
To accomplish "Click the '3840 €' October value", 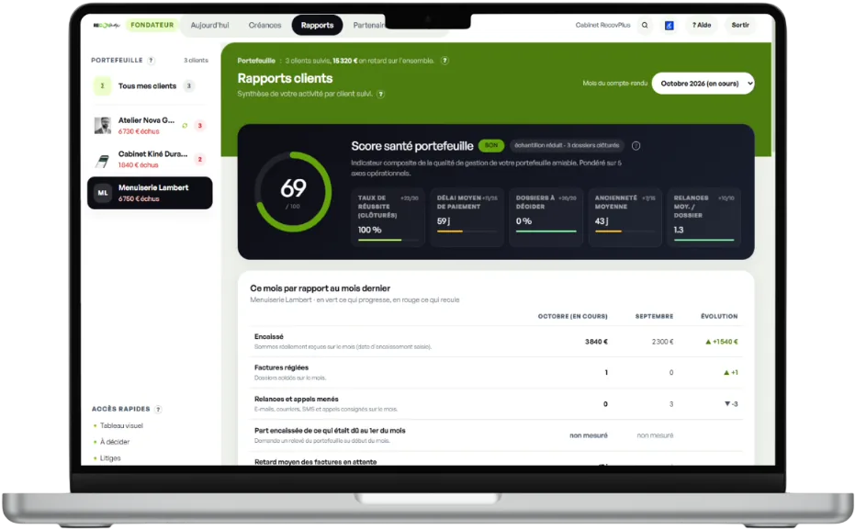I will tap(596, 342).
